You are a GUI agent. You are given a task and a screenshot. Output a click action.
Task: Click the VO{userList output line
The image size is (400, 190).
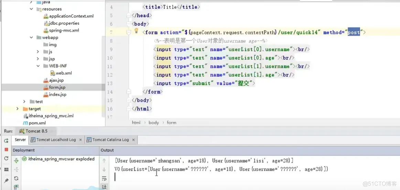221,169
